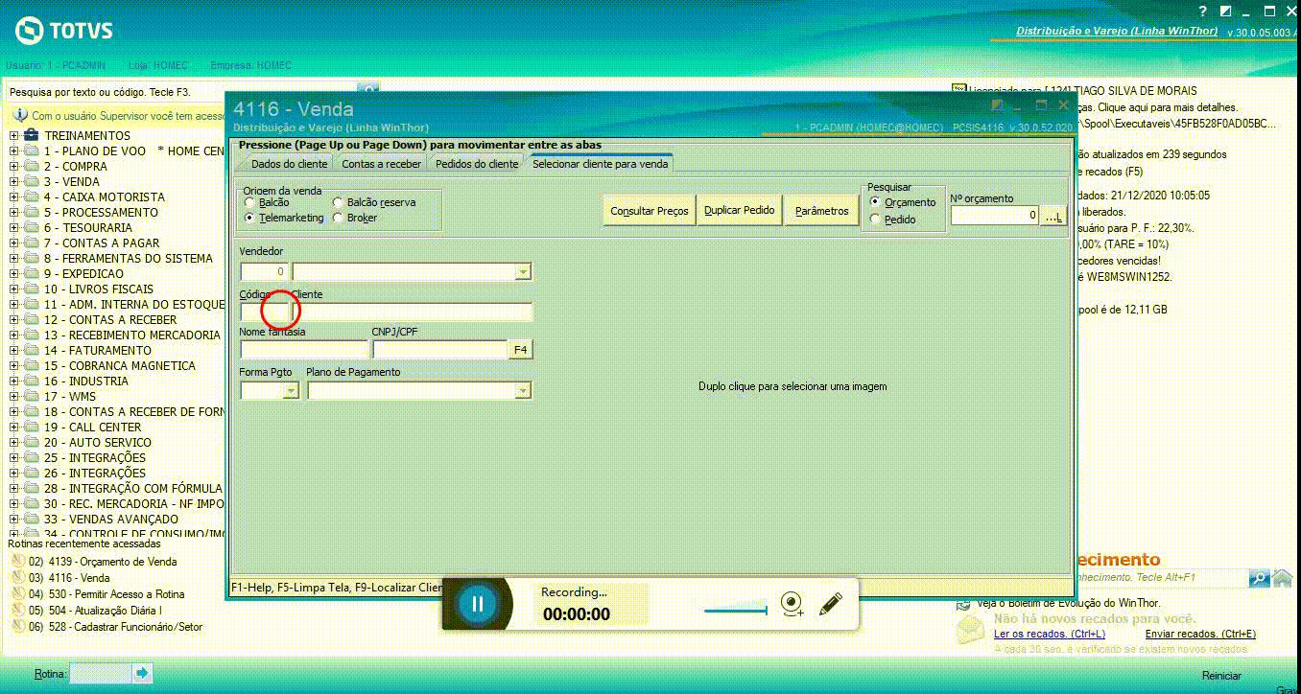Click the webcam overlay icon in recorder

(792, 604)
